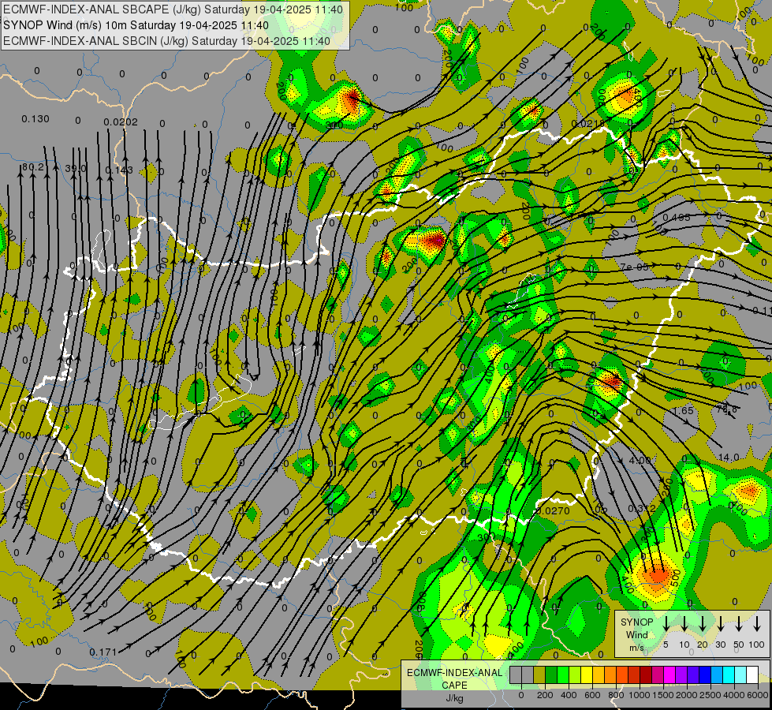
Task: Click the '0.171' value on the map
Action: [x=103, y=652]
